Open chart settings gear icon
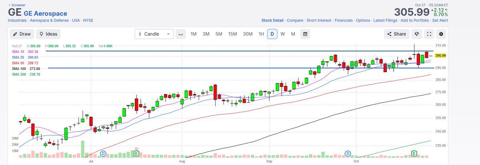The height and width of the screenshot is (165, 480). [x=441, y=34]
